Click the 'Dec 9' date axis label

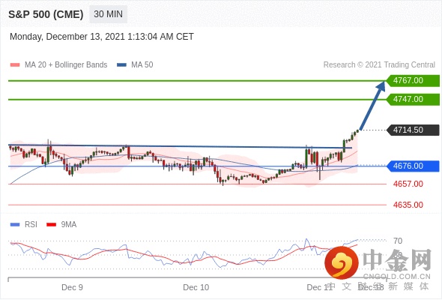pos(72,287)
